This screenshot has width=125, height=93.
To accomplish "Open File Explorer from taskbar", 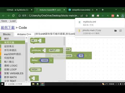I will [x=33, y=84].
